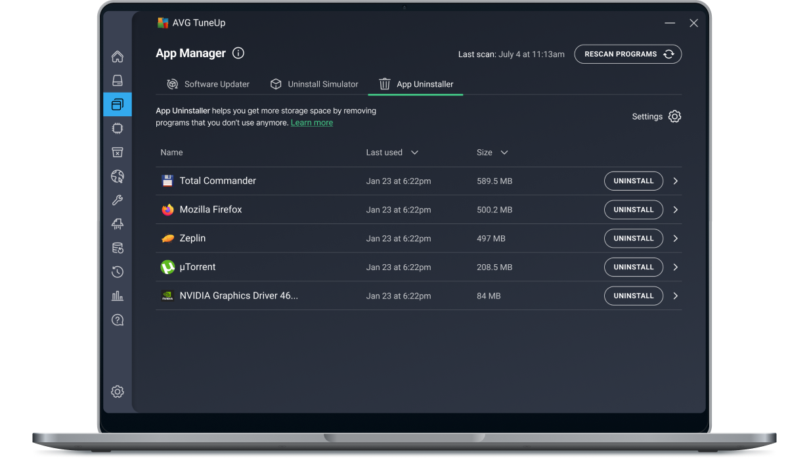Viewport: 809px width, 458px height.
Task: Close the AVG TuneUp window
Action: tap(693, 23)
